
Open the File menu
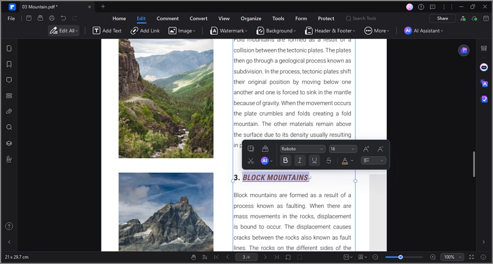[x=12, y=18]
